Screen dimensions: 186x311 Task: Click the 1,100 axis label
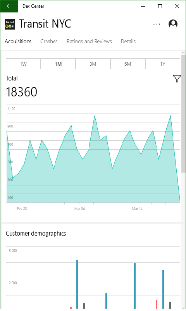pos(11,109)
